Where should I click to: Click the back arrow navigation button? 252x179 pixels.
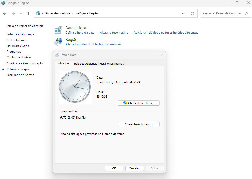pyautogui.click(x=5, y=13)
